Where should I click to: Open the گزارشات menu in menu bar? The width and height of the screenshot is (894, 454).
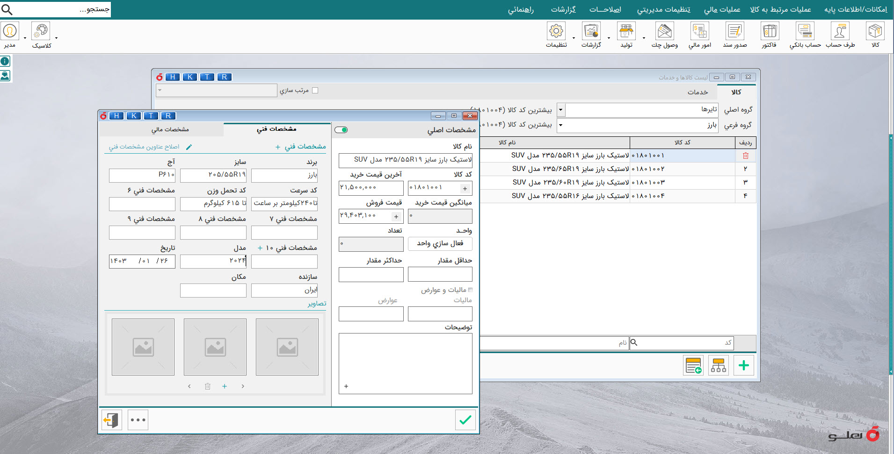tap(563, 9)
